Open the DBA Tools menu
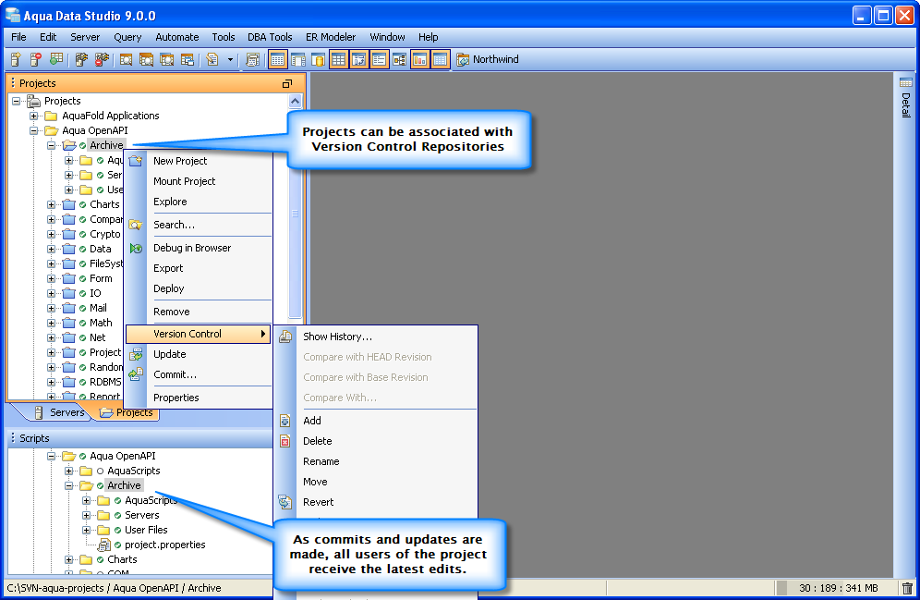 coord(270,37)
